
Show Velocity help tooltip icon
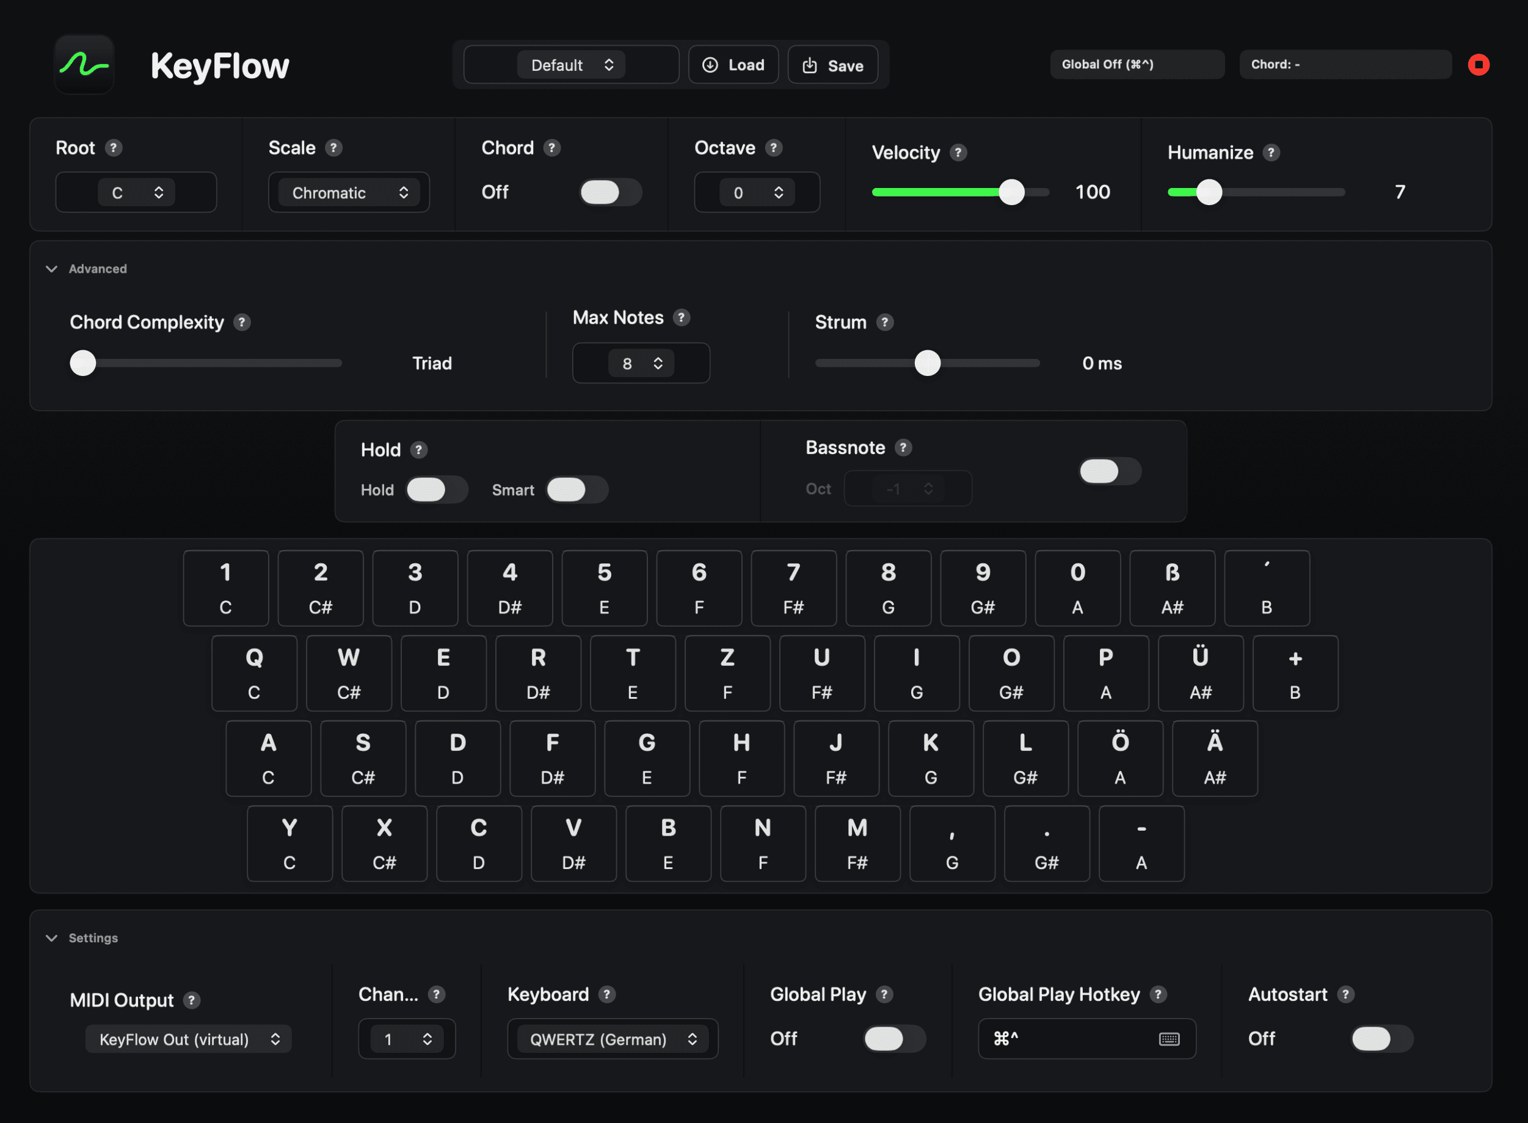pos(958,152)
